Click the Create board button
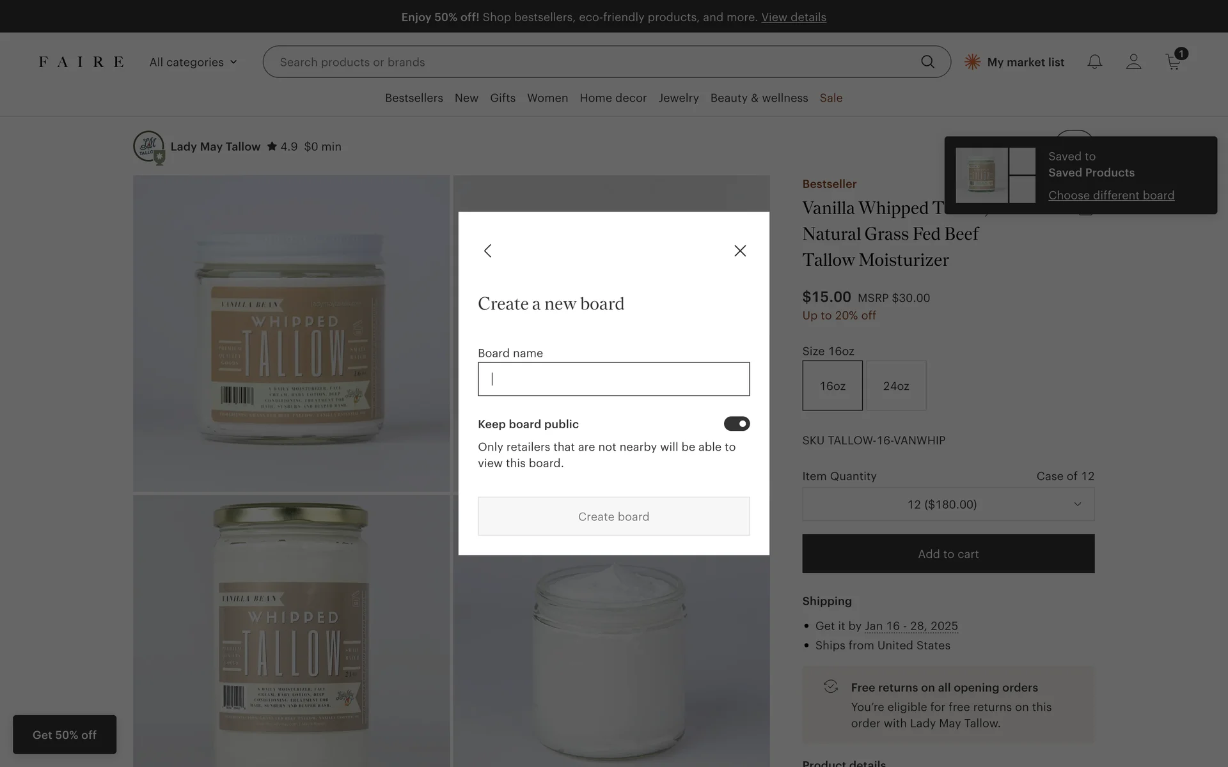1228x767 pixels. pyautogui.click(x=613, y=516)
